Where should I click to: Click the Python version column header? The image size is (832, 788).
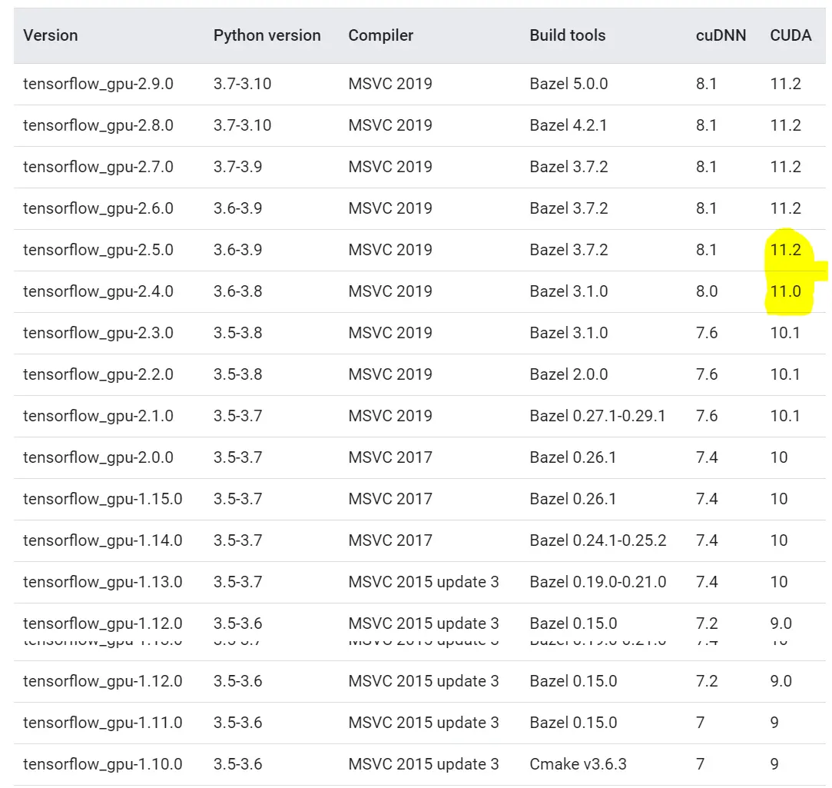click(x=267, y=35)
